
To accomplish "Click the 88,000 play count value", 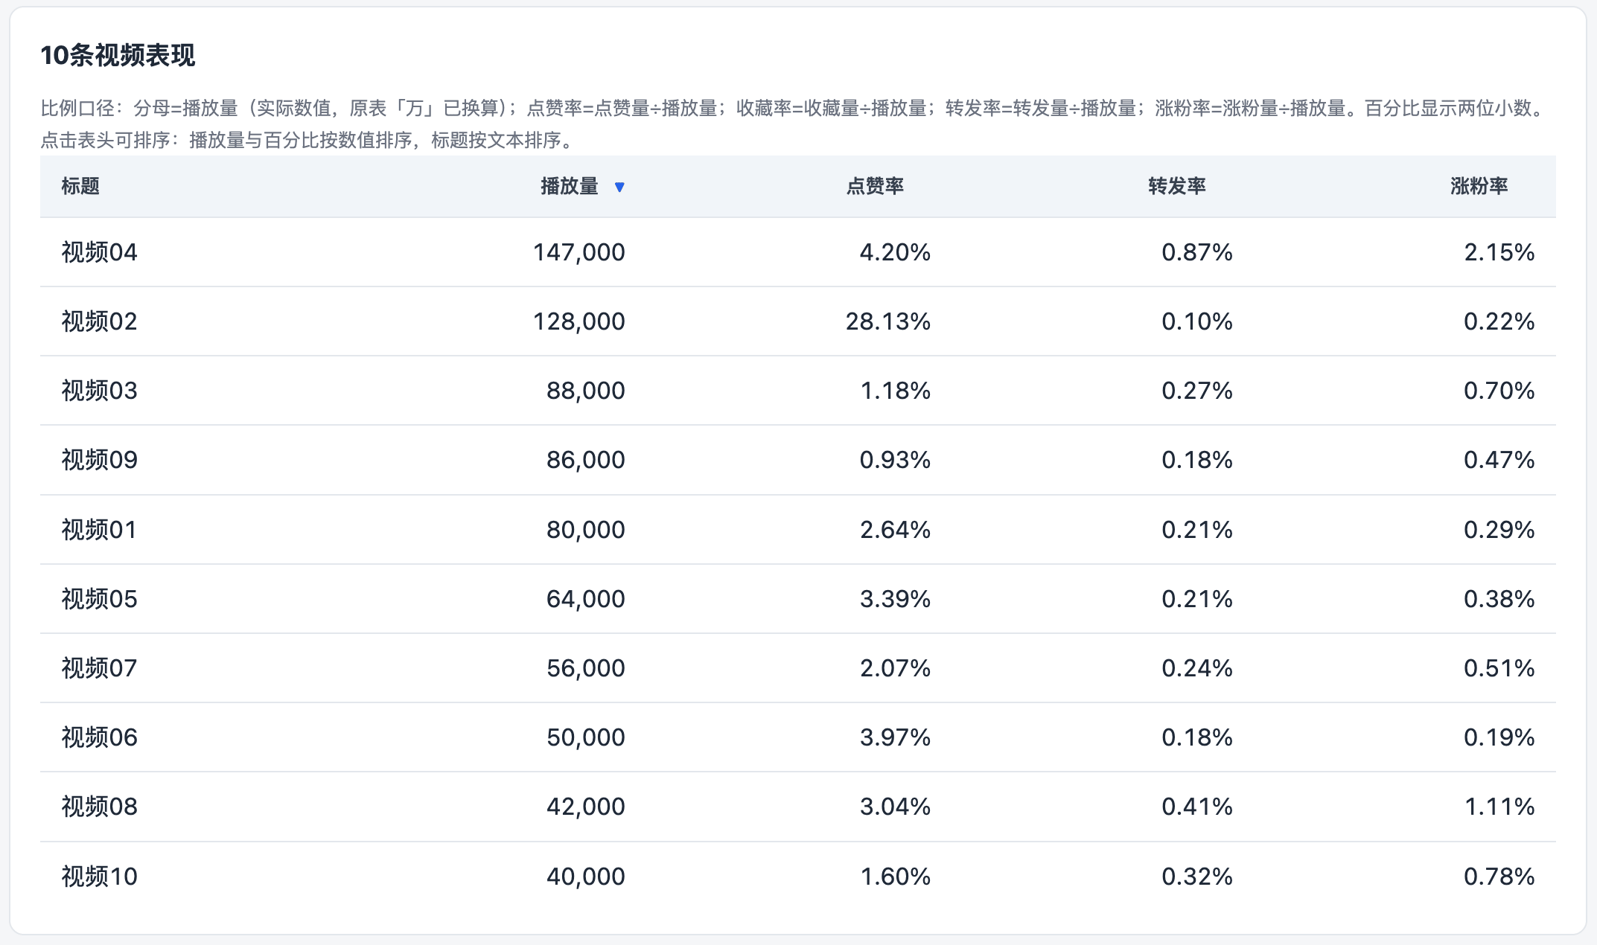I will pyautogui.click(x=586, y=391).
